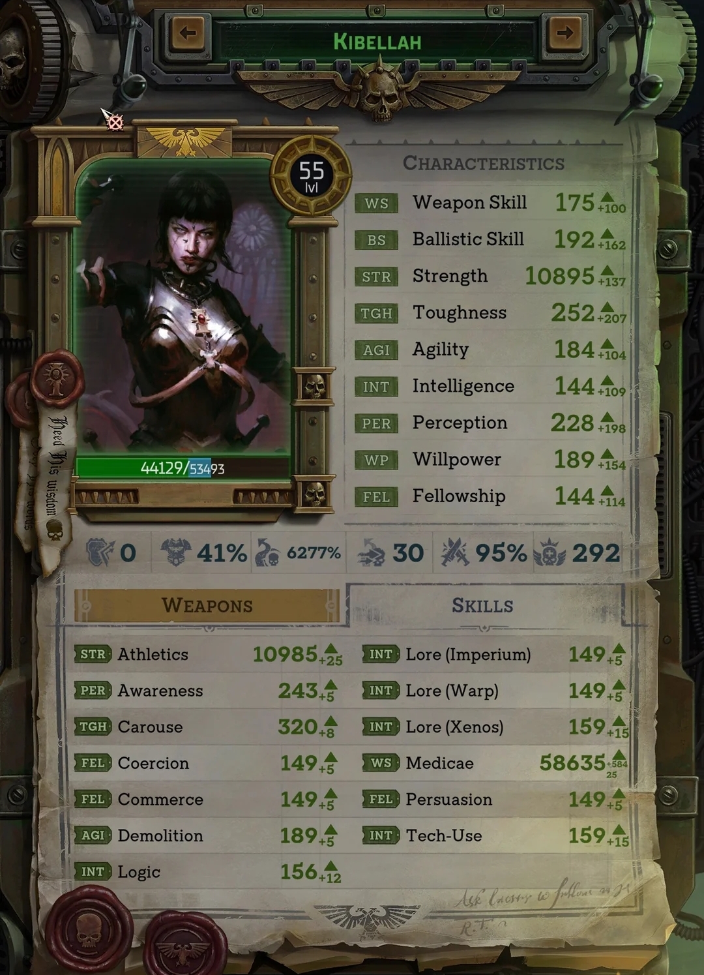Click the armor deflection icon showing 0
704x975 pixels.
pyautogui.click(x=100, y=552)
